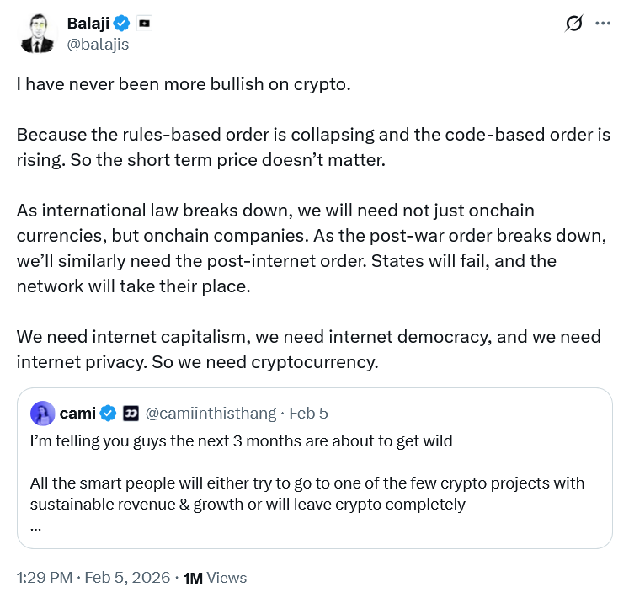
Task: Click the paragraph starting "We need internet capitalism"
Action: coord(308,350)
